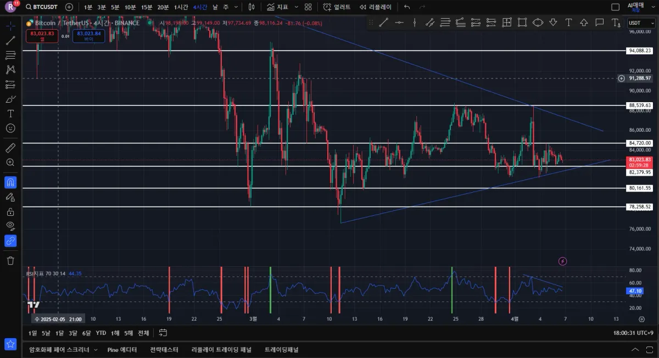Toggle lock all drawing tools
This screenshot has height=358, width=659.
10,211
